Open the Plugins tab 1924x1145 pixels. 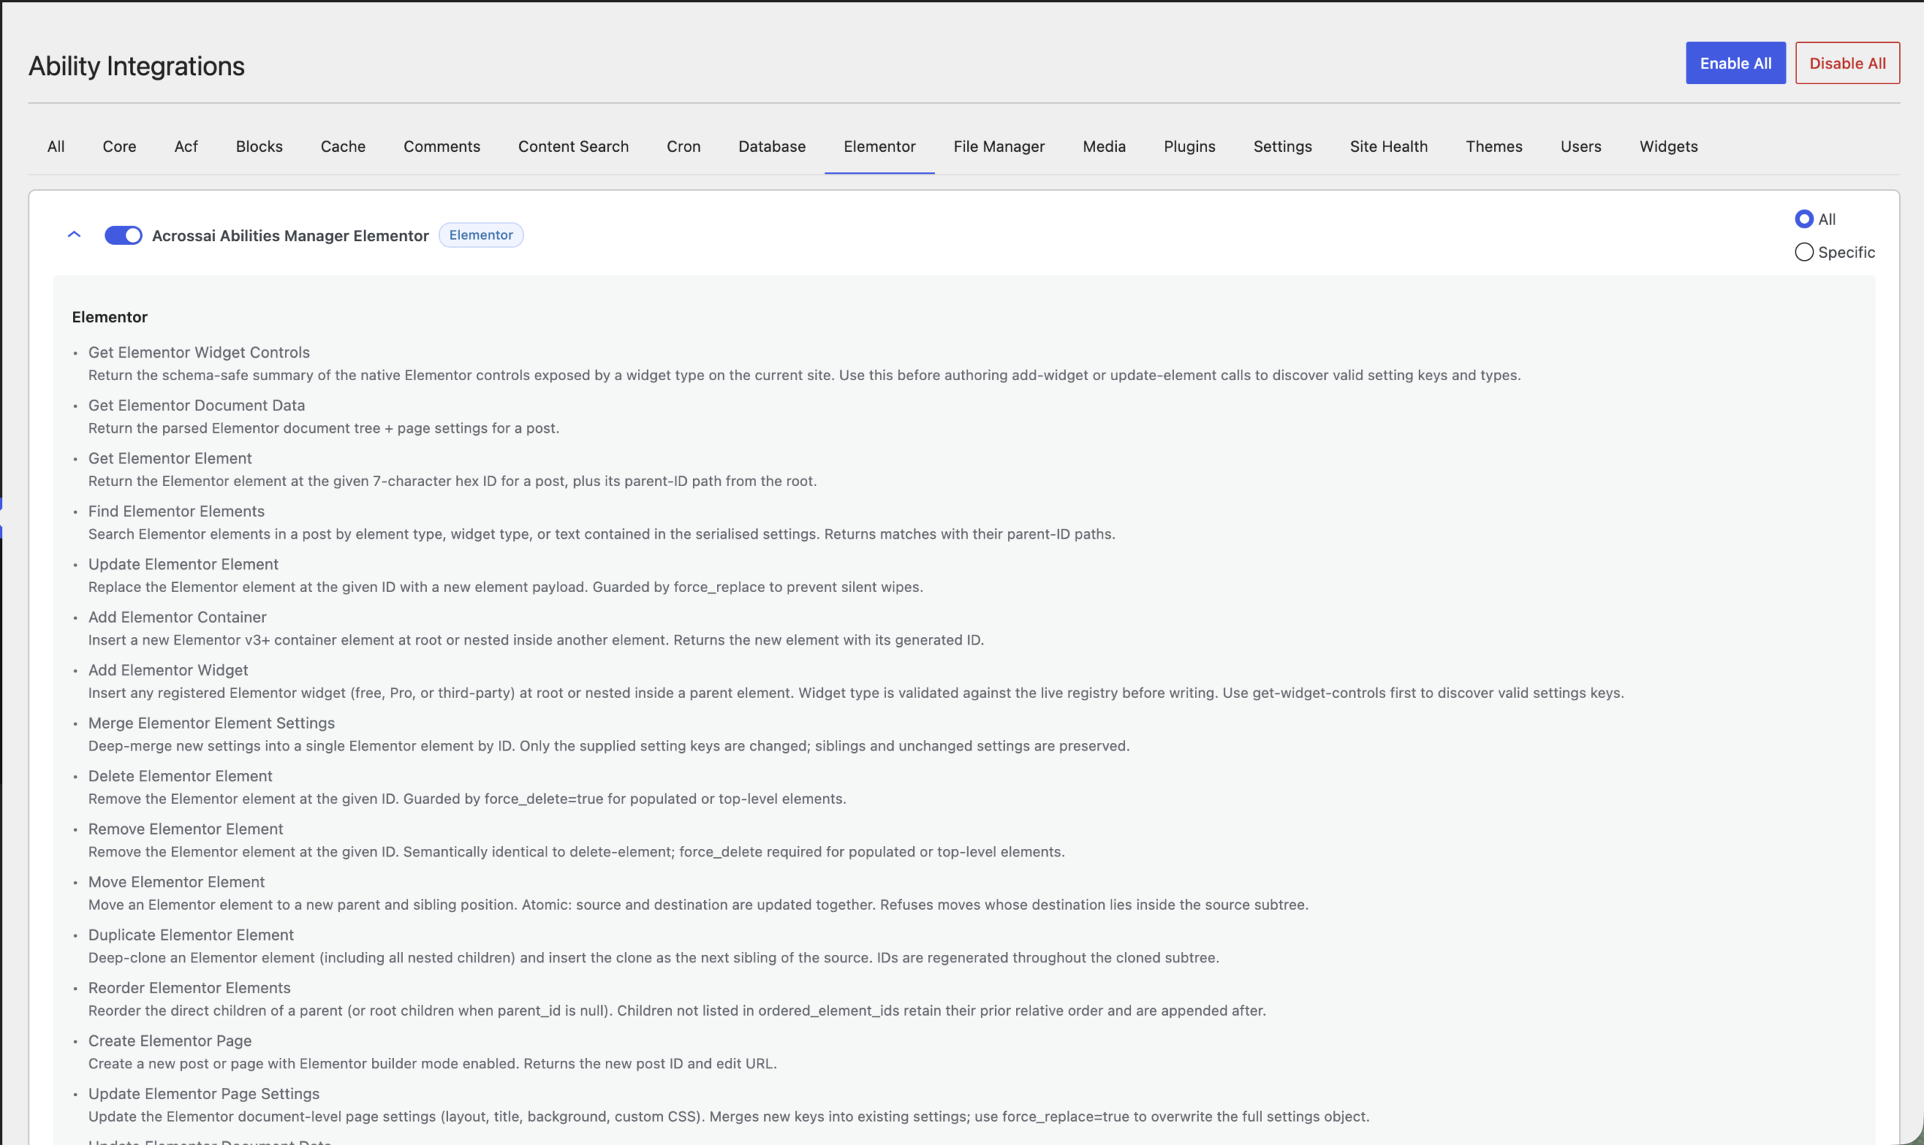click(x=1189, y=147)
